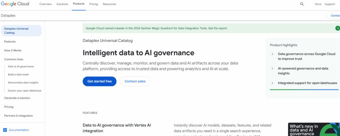The image size is (340, 136).
Task: Go to Pricing in the top navigation
Action: pos(94,4)
